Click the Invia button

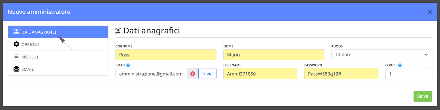tap(207, 74)
